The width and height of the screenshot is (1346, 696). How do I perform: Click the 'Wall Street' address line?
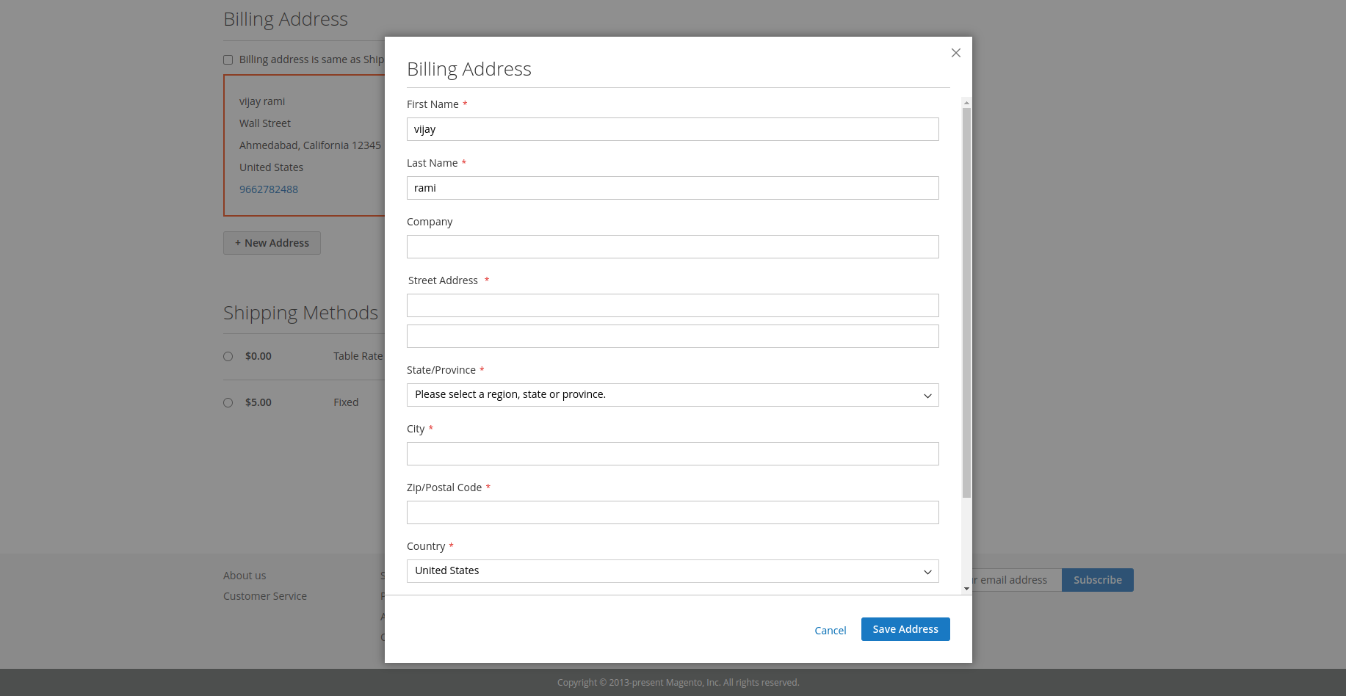tap(265, 123)
